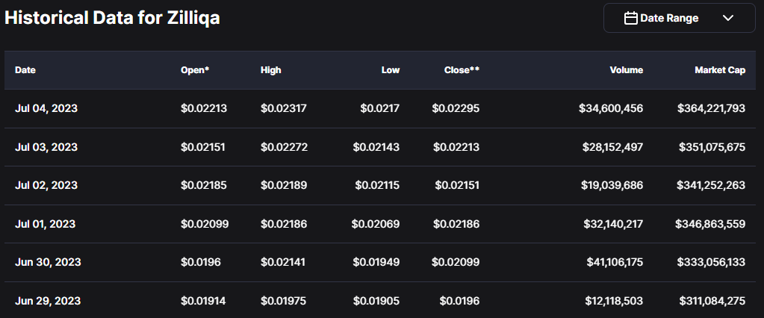Click the $0.02295 closing price
Screen dimensions: 764x318
456,108
